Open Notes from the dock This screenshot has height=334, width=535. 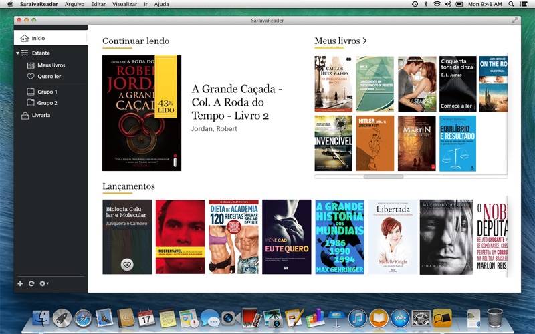[x=168, y=319]
